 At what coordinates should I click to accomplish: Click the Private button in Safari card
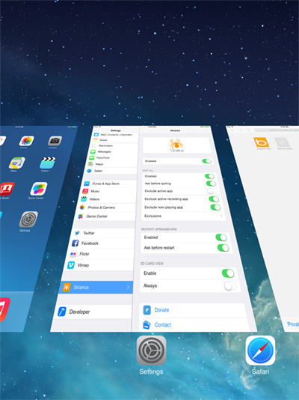pos(292,324)
